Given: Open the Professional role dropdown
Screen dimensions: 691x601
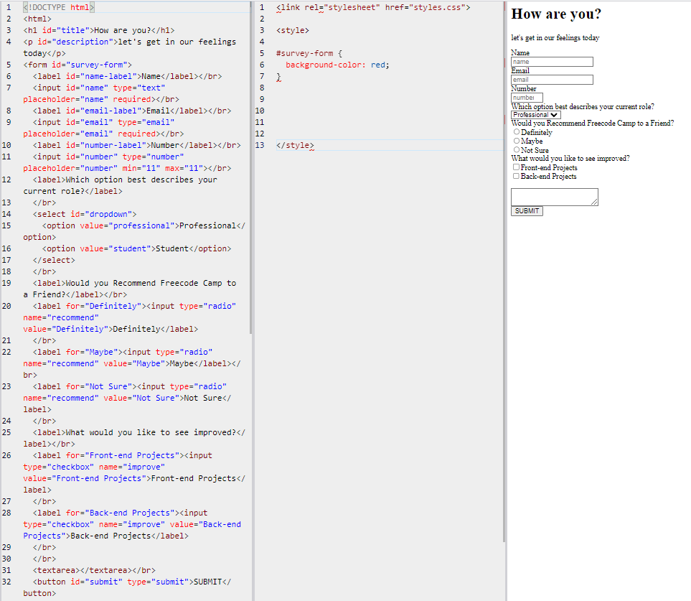Looking at the screenshot, I should click(x=536, y=115).
